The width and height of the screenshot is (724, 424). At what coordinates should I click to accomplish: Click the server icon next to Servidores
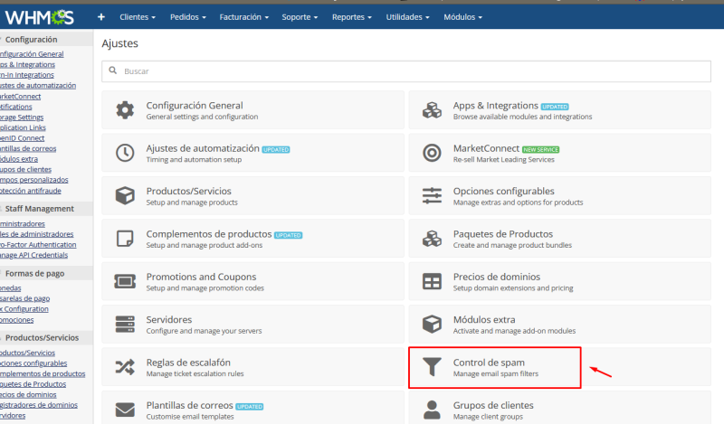pyautogui.click(x=125, y=325)
